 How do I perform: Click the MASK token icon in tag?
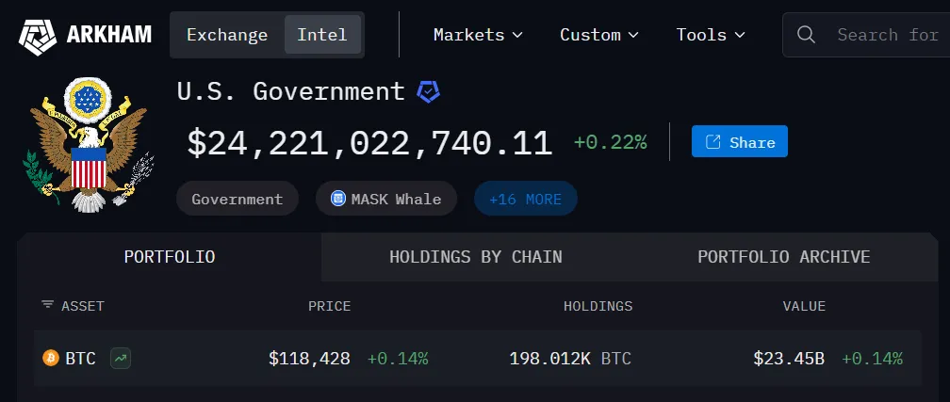pos(338,199)
